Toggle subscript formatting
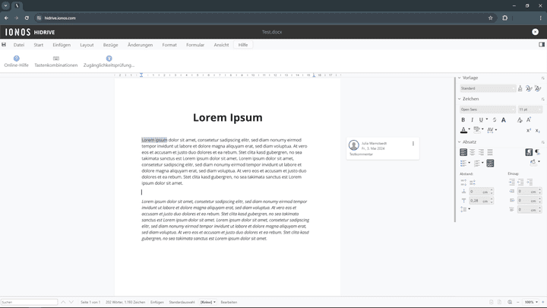 538,130
